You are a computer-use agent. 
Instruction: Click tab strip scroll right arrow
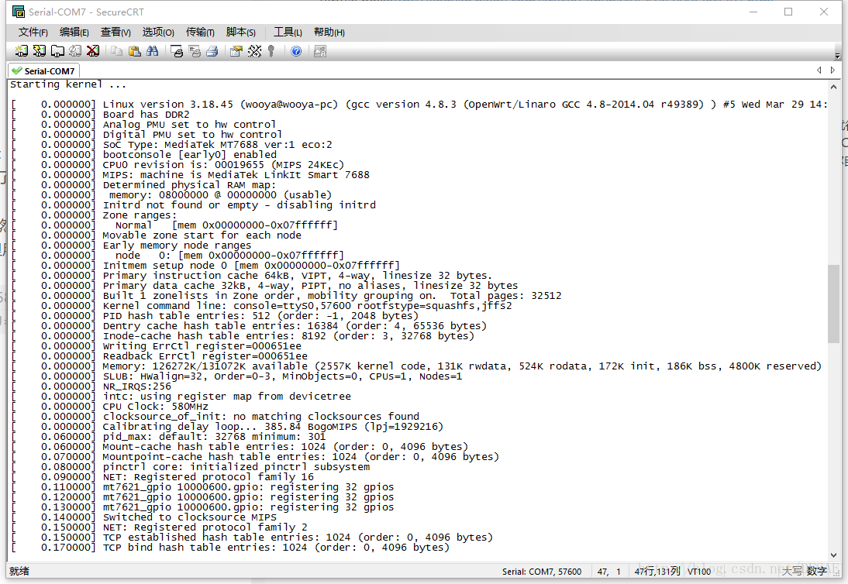click(x=832, y=70)
